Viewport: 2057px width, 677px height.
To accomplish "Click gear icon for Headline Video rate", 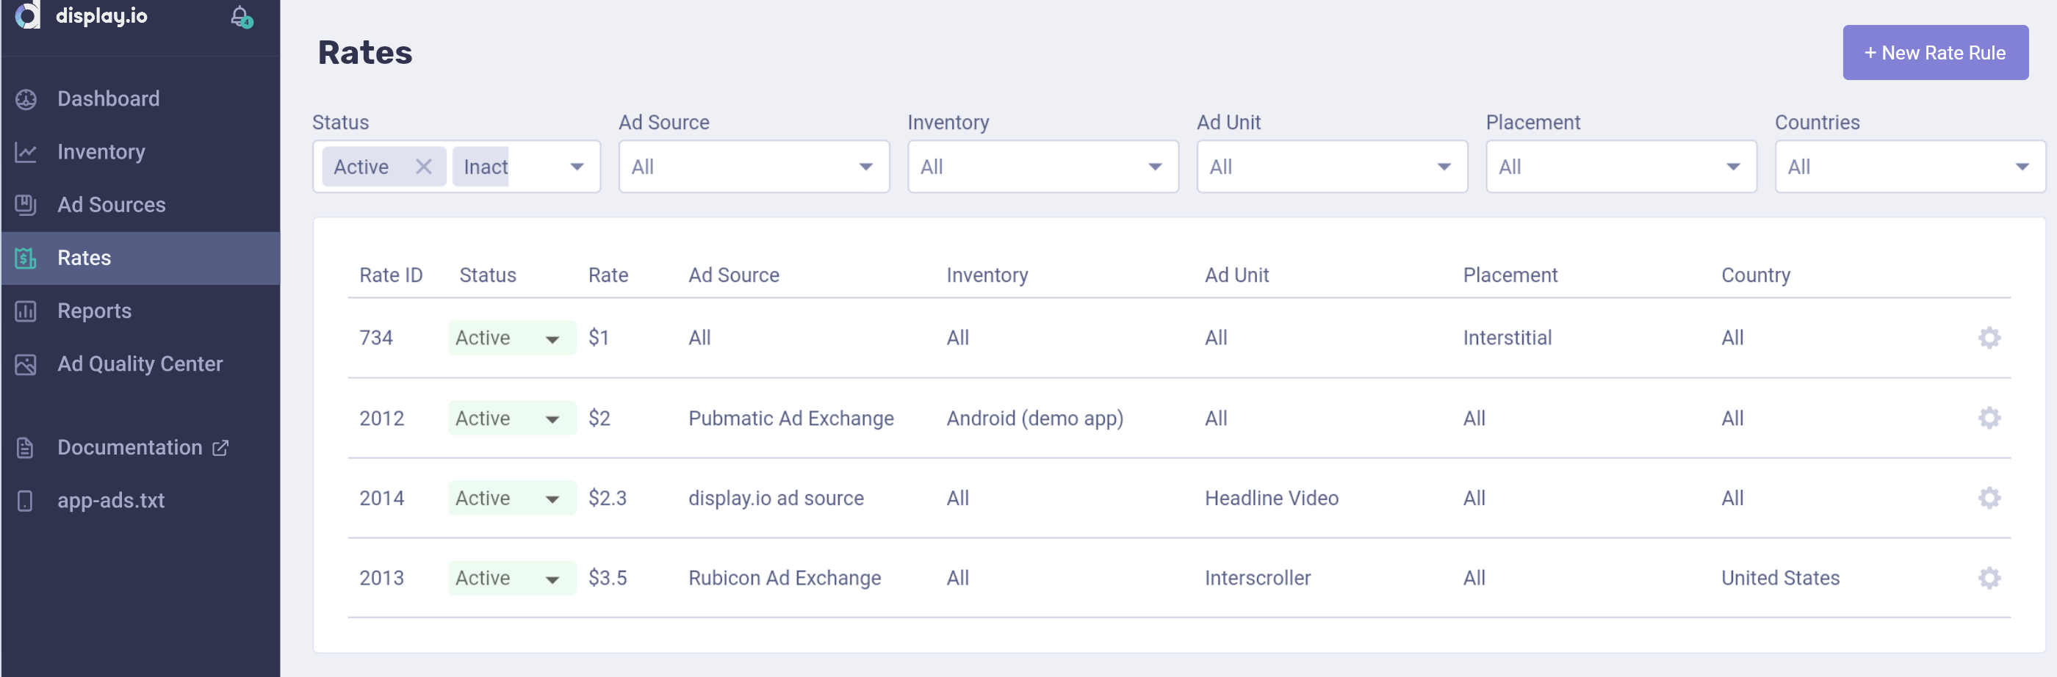I will (x=1989, y=498).
